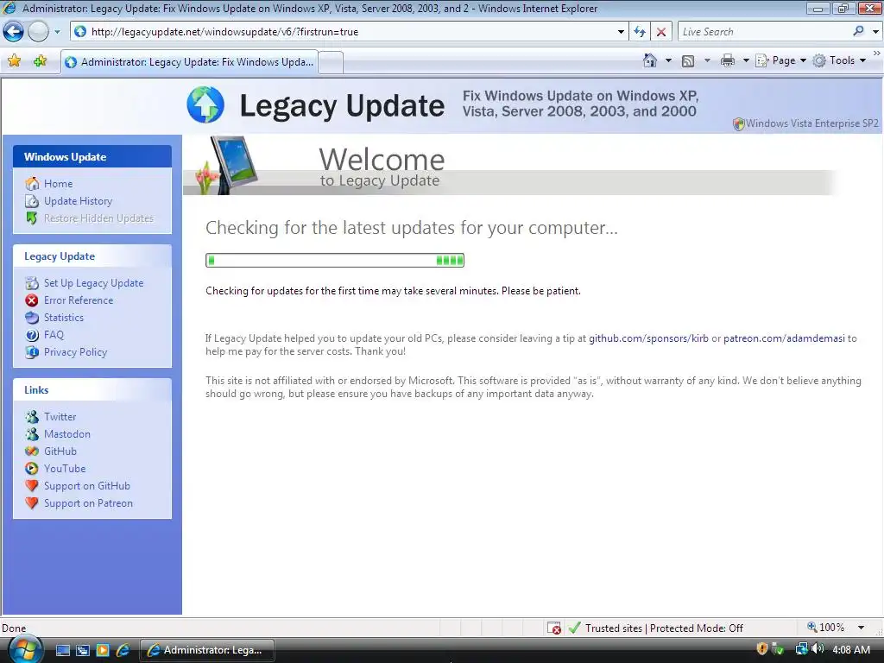Click the Privacy Policy info icon
Screen dimensions: 884x663
pyautogui.click(x=32, y=352)
